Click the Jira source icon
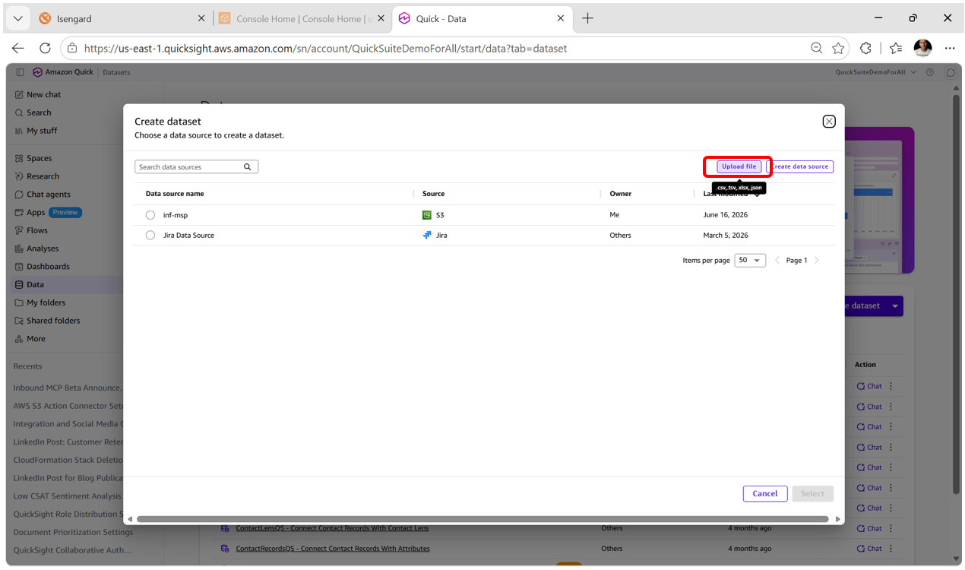965x570 pixels. (x=427, y=236)
